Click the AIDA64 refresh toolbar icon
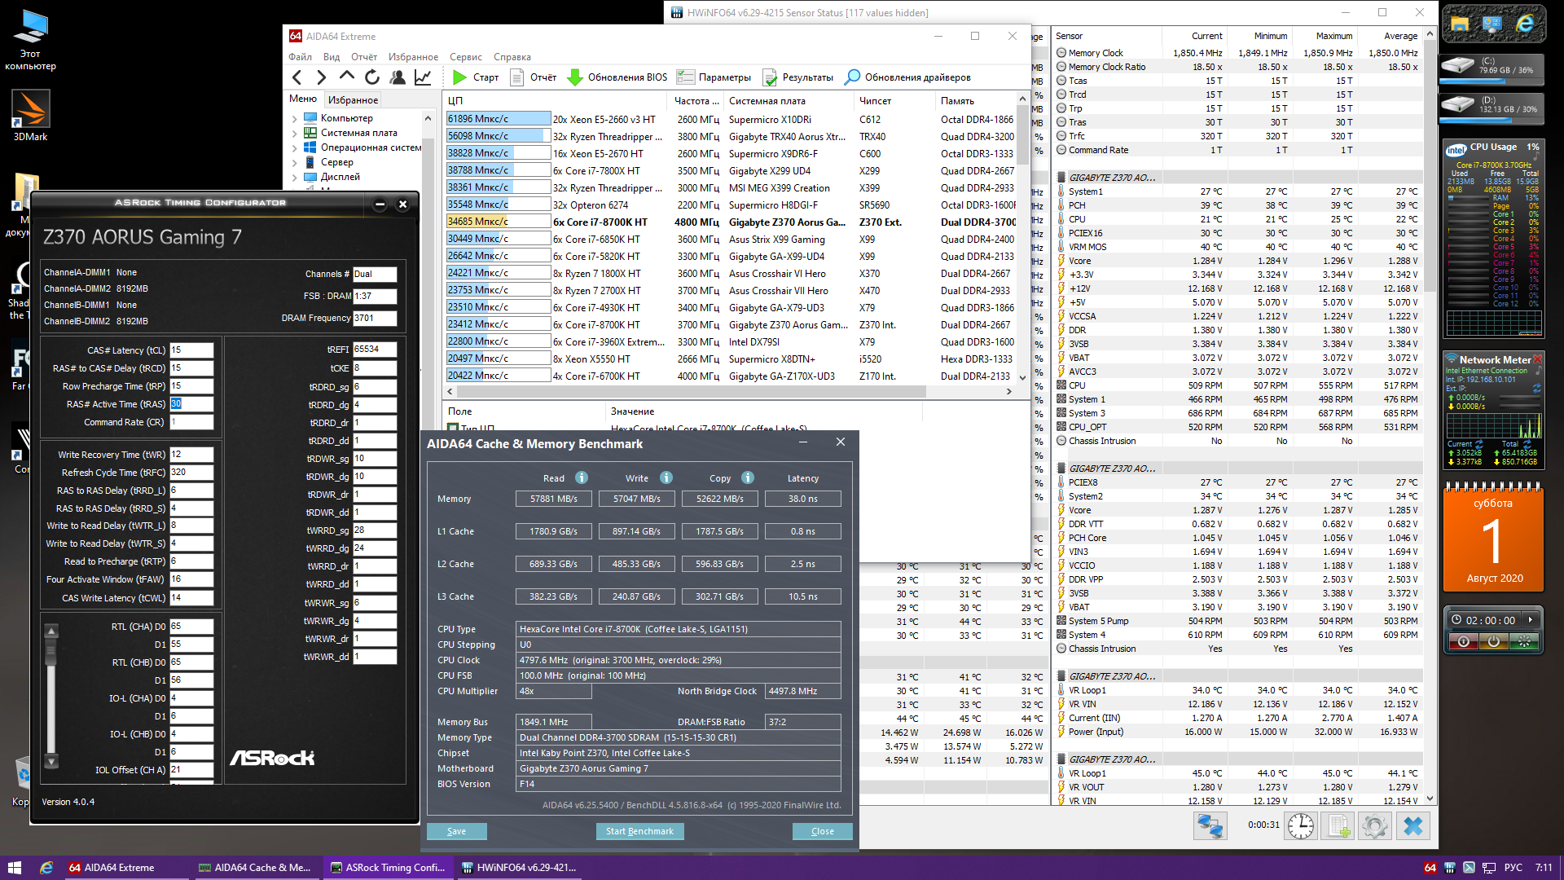Viewport: 1564px width, 880px height. [x=372, y=77]
